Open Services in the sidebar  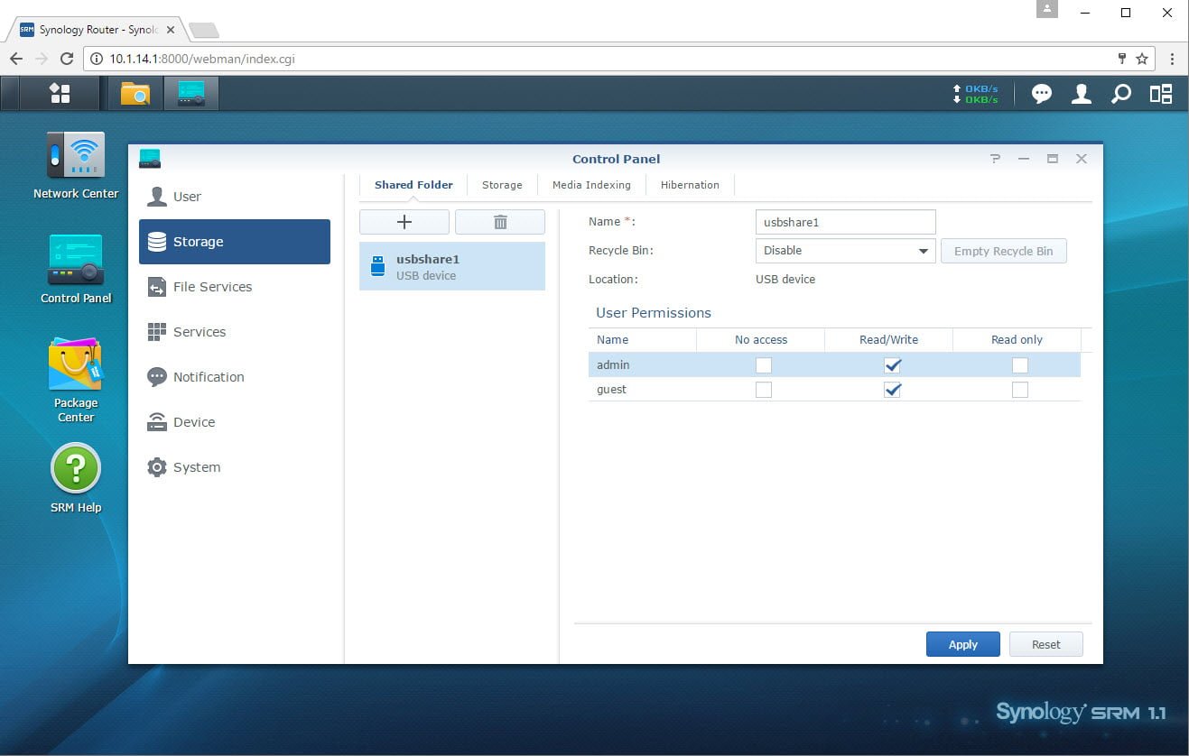tap(235, 332)
